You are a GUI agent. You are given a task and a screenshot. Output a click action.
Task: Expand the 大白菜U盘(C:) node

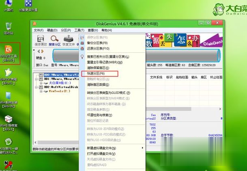click(x=41, y=83)
